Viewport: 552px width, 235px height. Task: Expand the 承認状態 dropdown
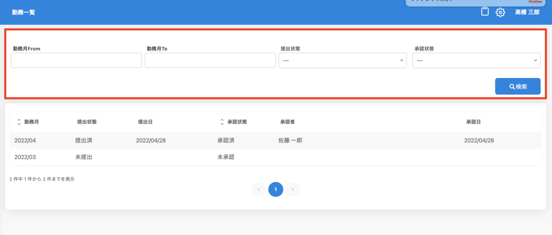pyautogui.click(x=477, y=60)
